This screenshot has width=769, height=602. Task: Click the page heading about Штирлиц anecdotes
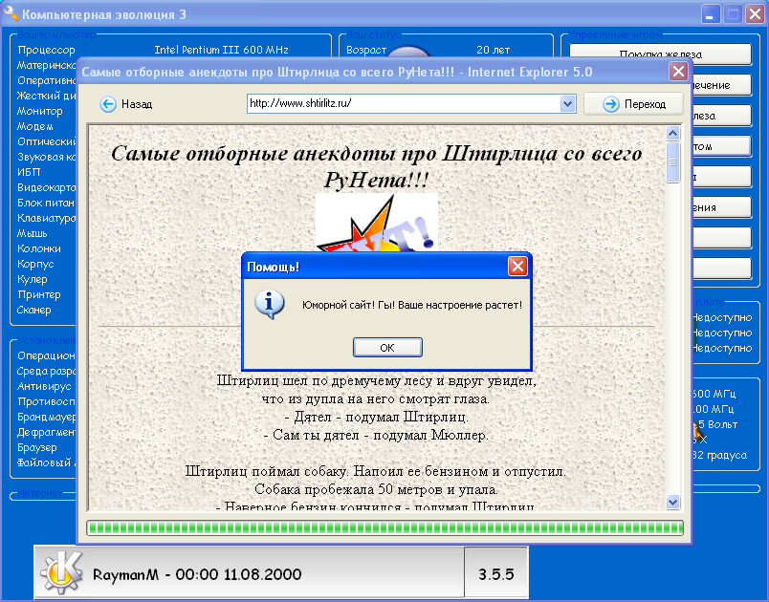point(377,166)
